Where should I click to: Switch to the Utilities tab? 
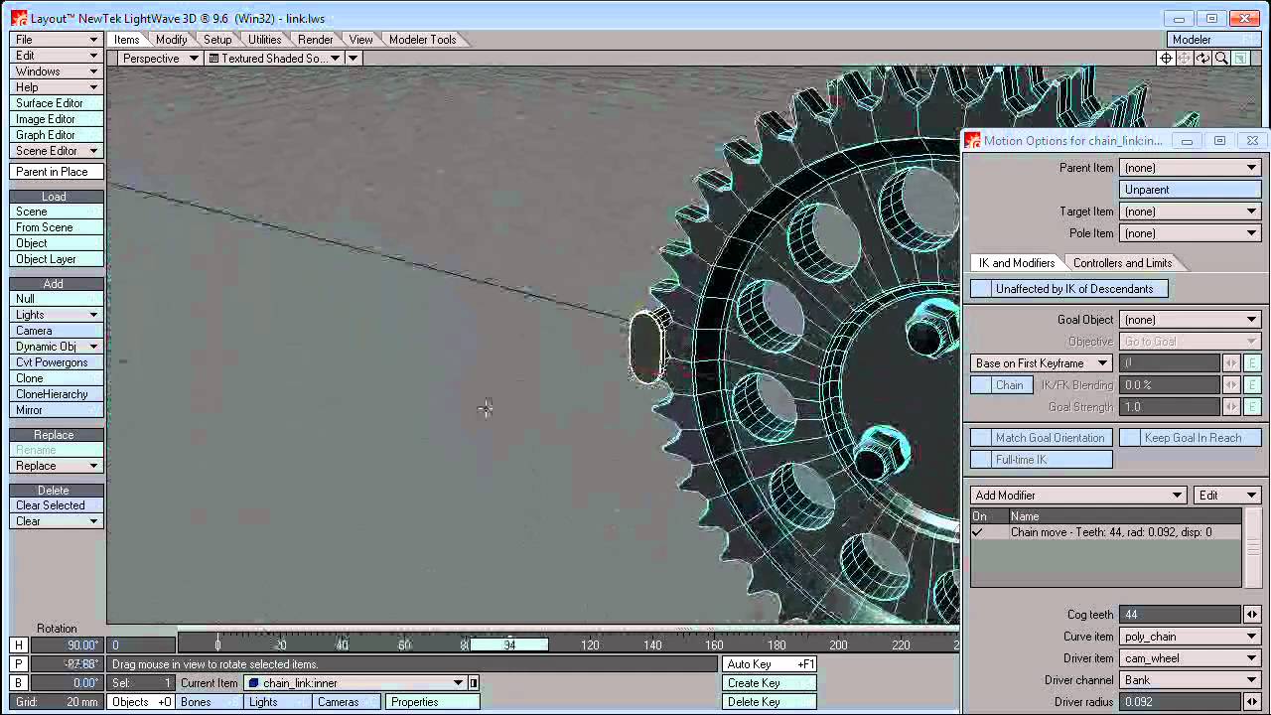click(264, 40)
